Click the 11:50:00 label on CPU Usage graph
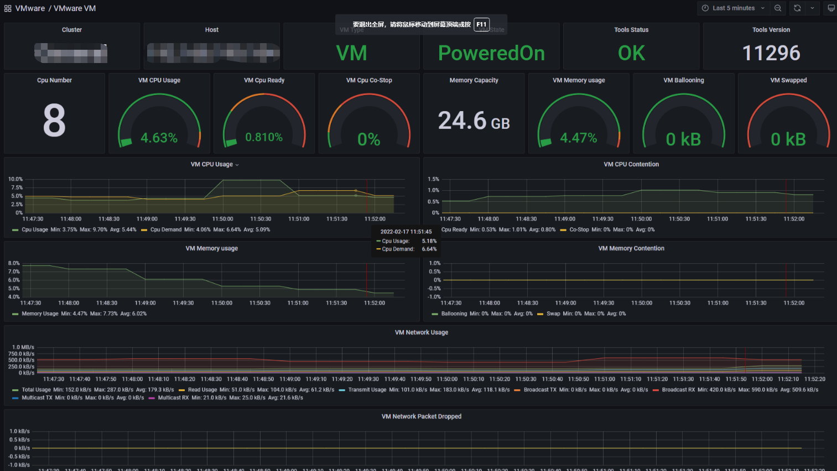Screen dimensions: 837x471 222,219
